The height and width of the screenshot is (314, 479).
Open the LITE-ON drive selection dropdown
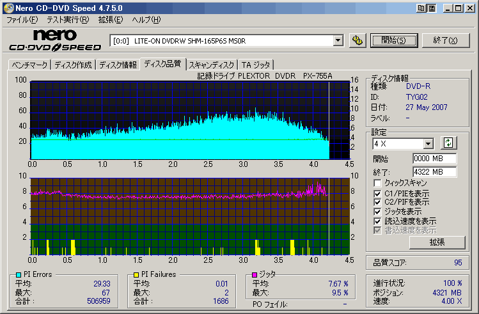tap(338, 40)
